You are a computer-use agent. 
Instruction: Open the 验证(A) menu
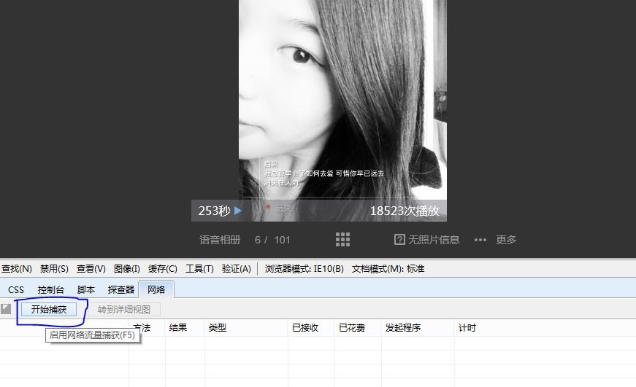236,269
